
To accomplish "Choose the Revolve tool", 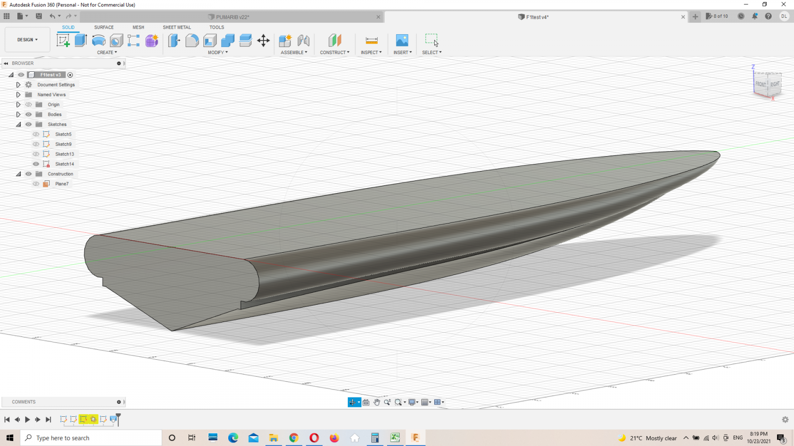I will click(x=99, y=41).
